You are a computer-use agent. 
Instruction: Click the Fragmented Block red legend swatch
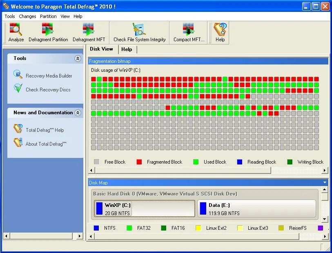tap(139, 162)
